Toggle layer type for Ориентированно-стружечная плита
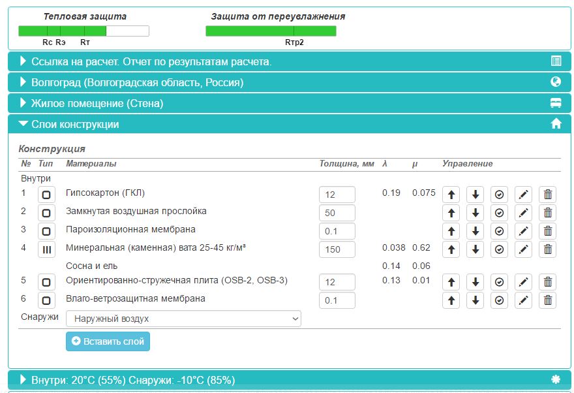The height and width of the screenshot is (393, 574). tap(46, 282)
